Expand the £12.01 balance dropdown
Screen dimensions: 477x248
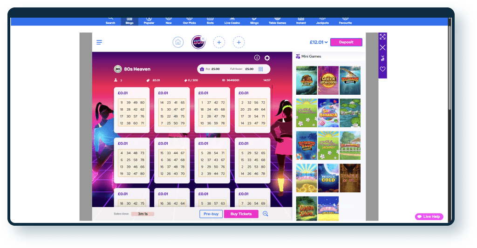[x=319, y=42]
